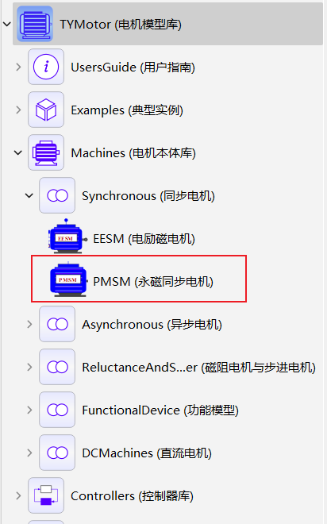Screen dimensions: 327x524
Task: Collapse the Machines node chevron
Action: click(x=18, y=152)
